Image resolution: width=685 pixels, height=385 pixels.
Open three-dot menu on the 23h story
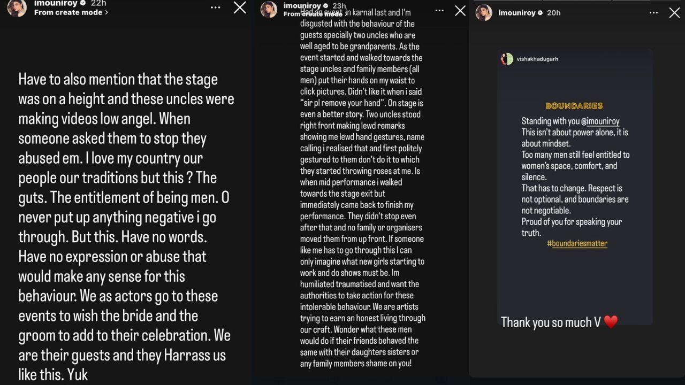[x=439, y=11]
